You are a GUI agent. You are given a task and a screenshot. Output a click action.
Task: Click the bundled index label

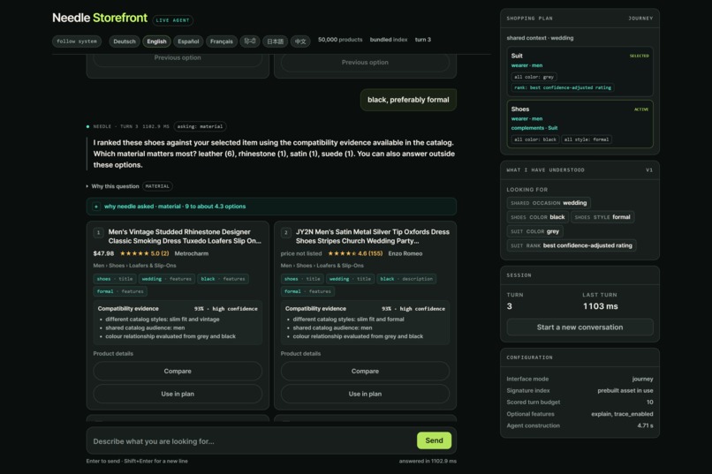[388, 40]
